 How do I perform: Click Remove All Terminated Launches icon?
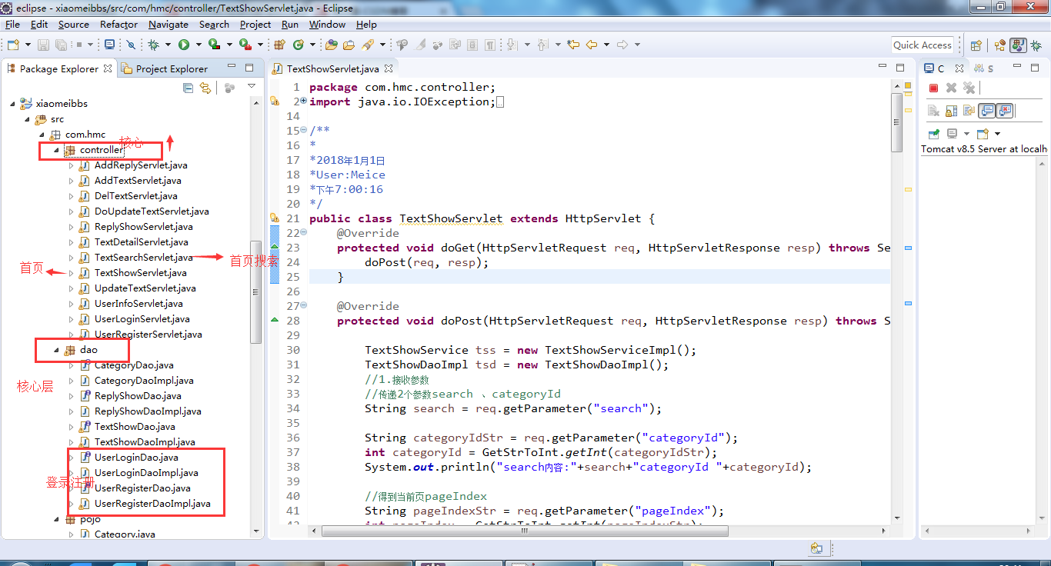969,88
